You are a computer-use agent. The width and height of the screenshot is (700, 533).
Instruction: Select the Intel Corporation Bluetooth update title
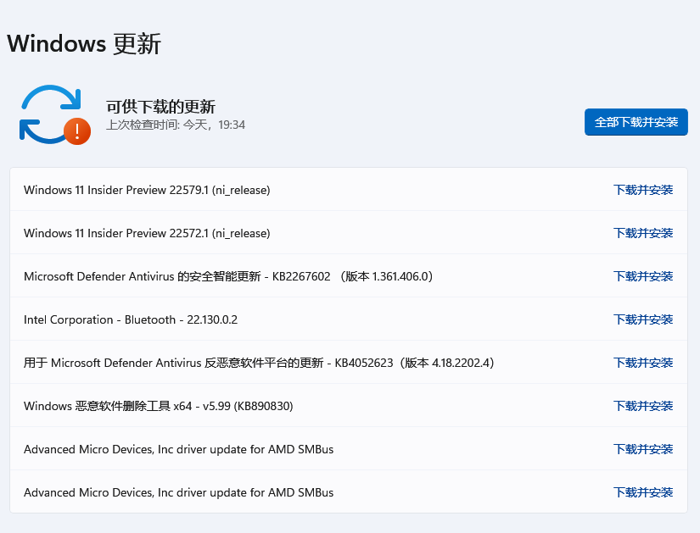pos(131,319)
